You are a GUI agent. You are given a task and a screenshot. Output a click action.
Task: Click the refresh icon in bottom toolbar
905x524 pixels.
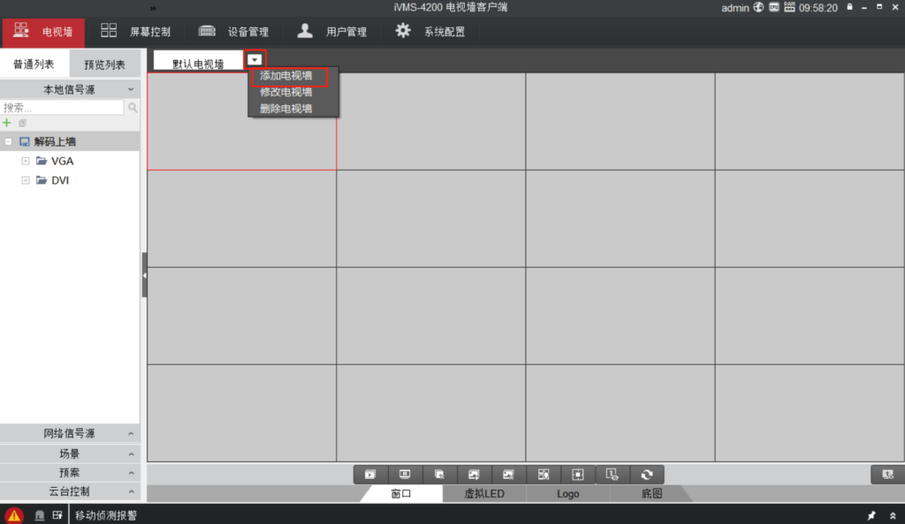point(647,475)
